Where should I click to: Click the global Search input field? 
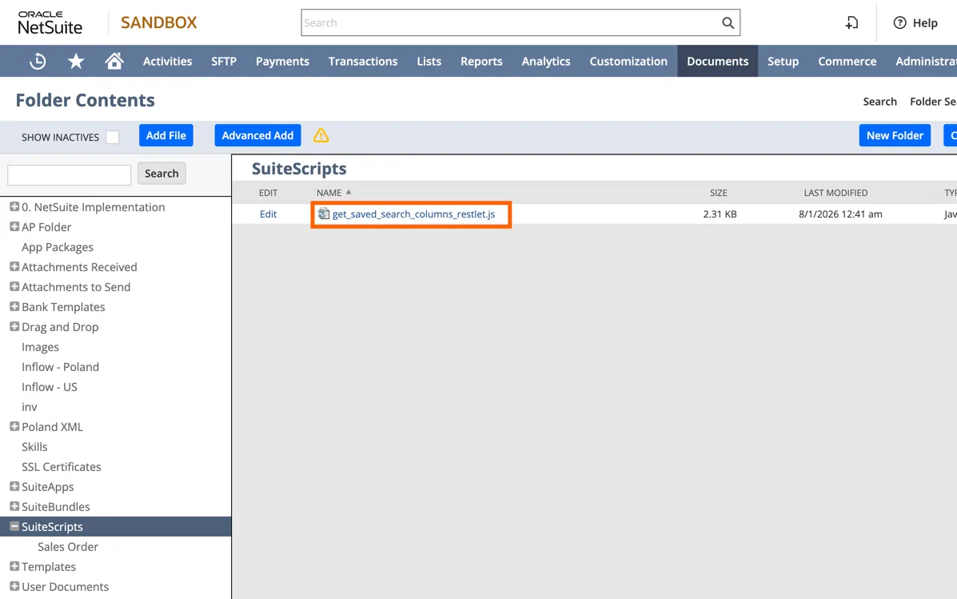pyautogui.click(x=512, y=22)
